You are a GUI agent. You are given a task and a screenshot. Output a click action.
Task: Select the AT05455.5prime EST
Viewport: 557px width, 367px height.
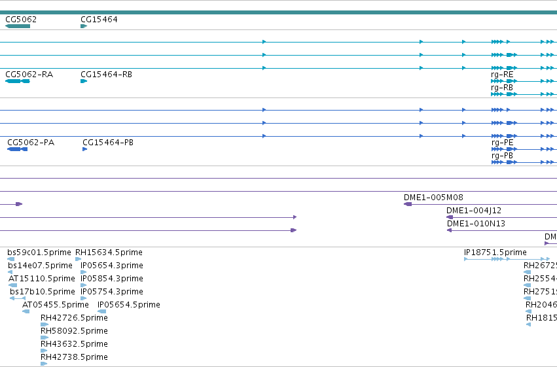[26, 311]
